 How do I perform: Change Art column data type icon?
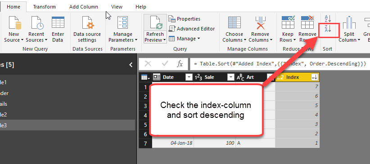pos(240,78)
